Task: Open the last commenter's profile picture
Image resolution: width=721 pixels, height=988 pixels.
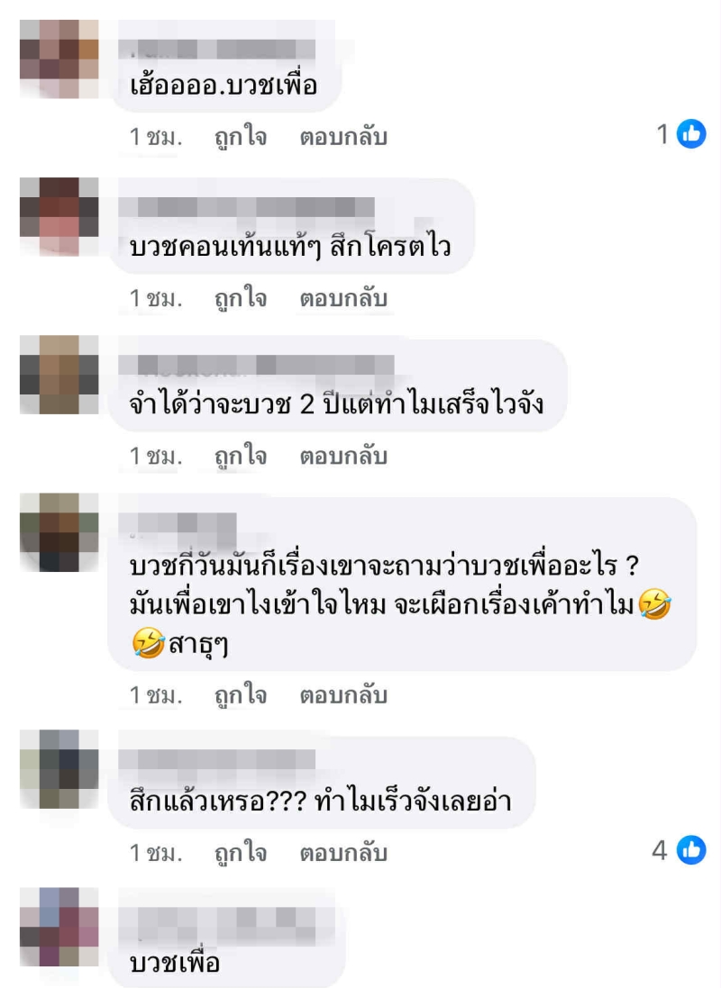Action: click(x=59, y=927)
